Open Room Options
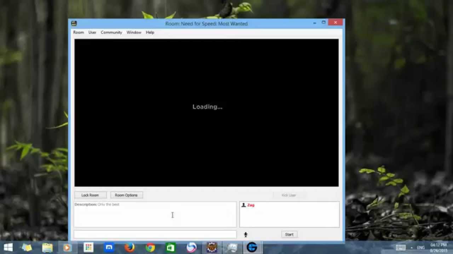 pos(126,195)
